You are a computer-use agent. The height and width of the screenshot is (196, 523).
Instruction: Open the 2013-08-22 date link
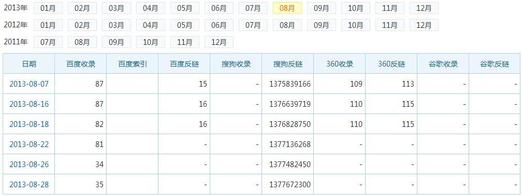pyautogui.click(x=29, y=144)
